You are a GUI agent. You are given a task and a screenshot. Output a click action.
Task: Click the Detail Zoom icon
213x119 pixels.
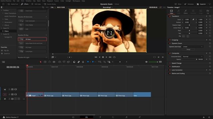(x=105, y=62)
